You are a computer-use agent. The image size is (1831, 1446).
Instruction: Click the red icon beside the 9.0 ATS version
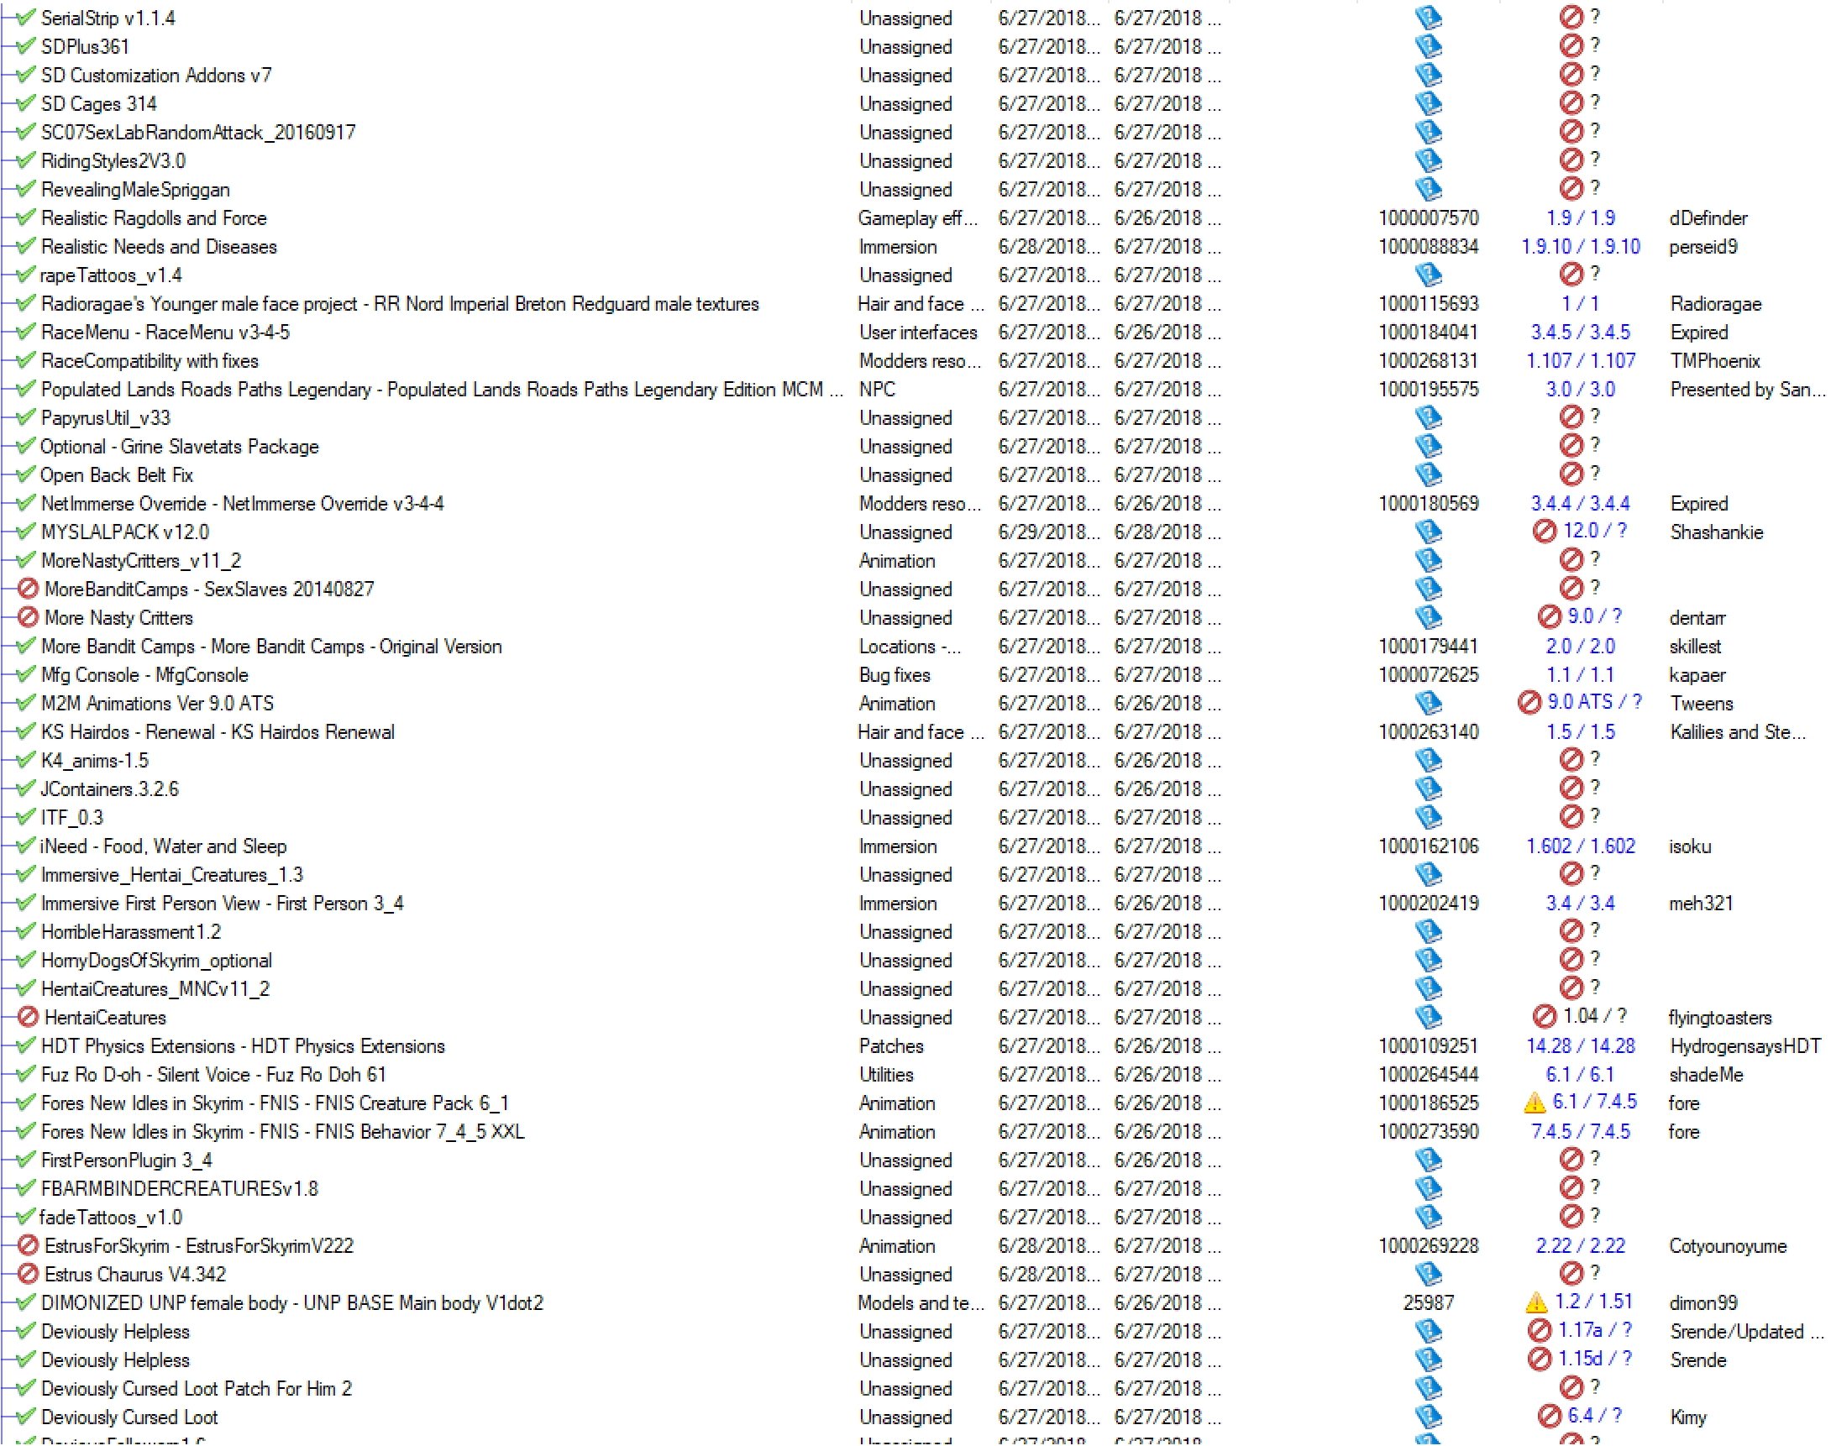tap(1529, 702)
